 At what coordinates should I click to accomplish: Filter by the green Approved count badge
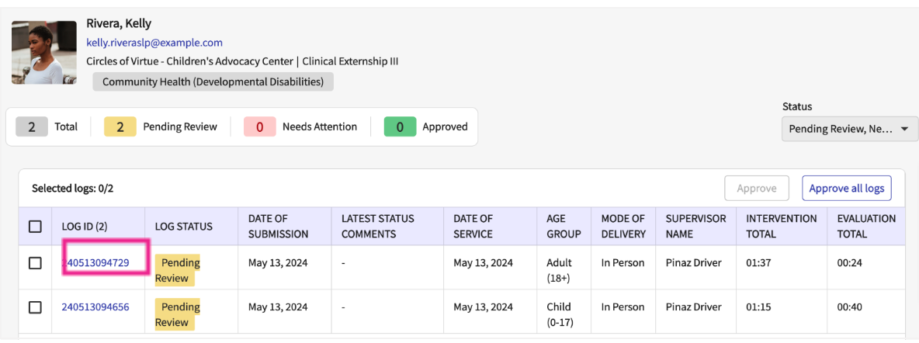click(400, 126)
